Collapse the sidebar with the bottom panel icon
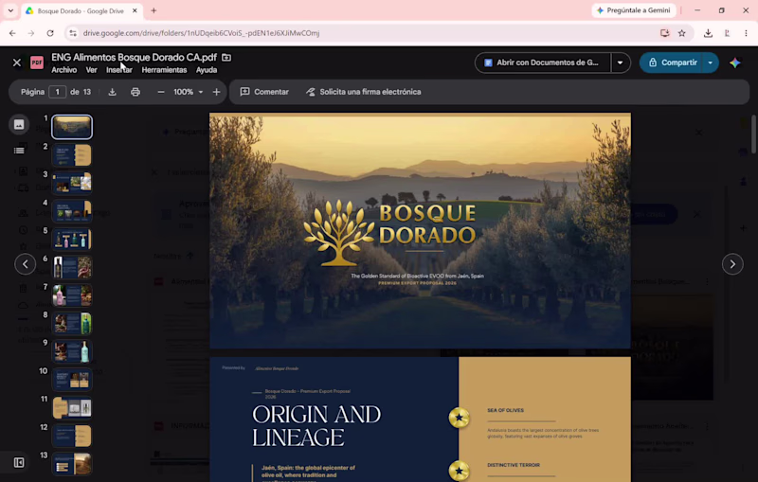Screen dimensions: 758x482 pyautogui.click(x=19, y=463)
